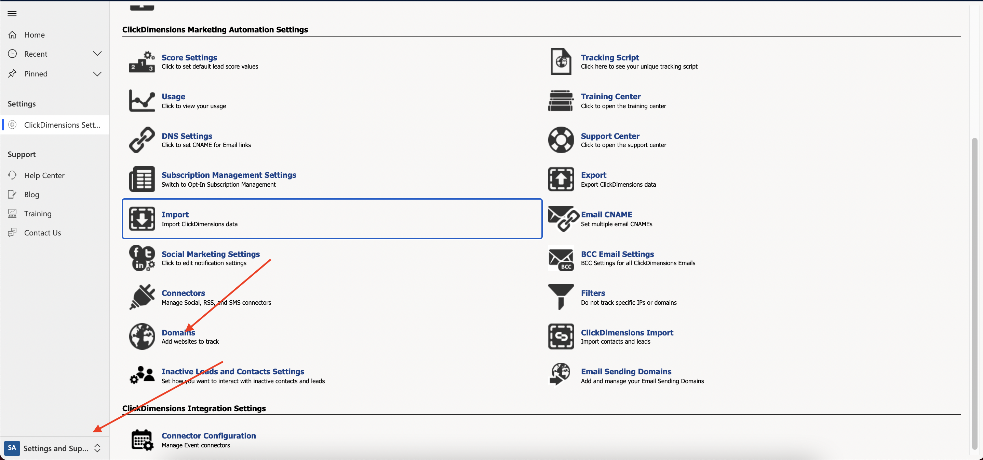Image resolution: width=983 pixels, height=460 pixels.
Task: Click the Inactive Leads people icon
Action: (142, 375)
